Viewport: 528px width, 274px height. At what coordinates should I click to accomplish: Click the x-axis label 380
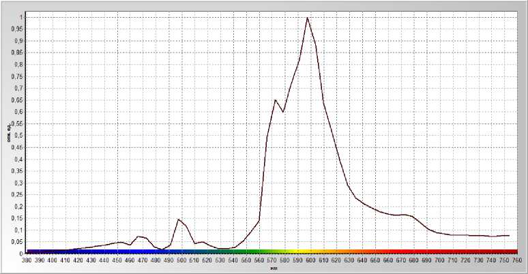[27, 260]
